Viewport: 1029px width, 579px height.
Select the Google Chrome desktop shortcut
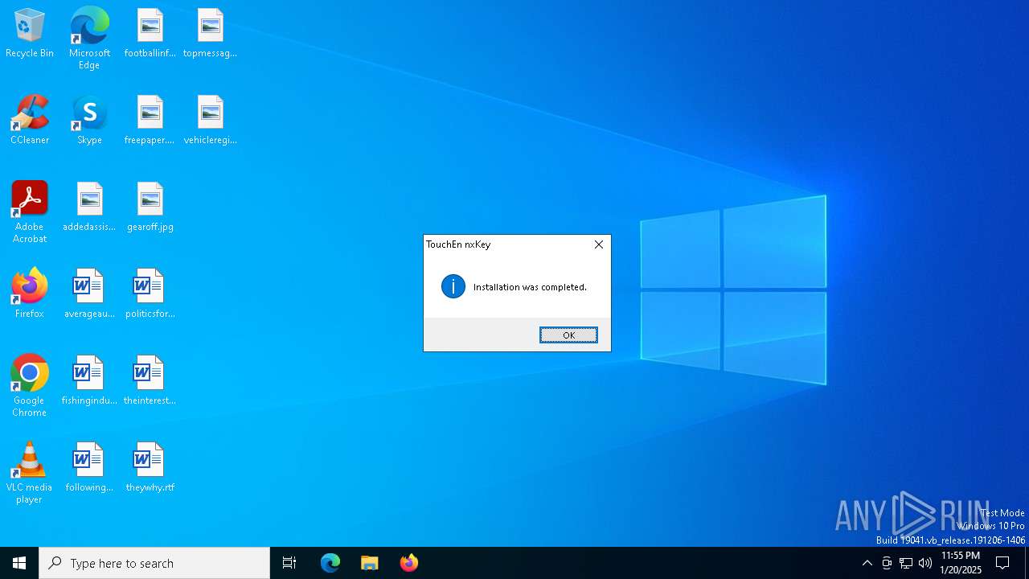click(30, 386)
